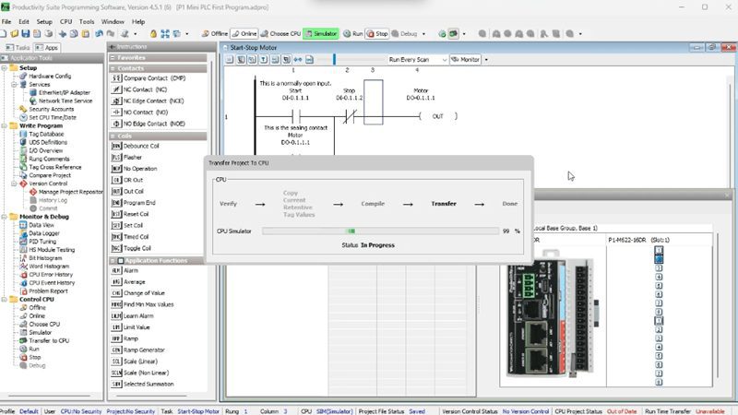The image size is (738, 415).
Task: Select NC Edge Contact (NCE) icon
Action: [116, 101]
